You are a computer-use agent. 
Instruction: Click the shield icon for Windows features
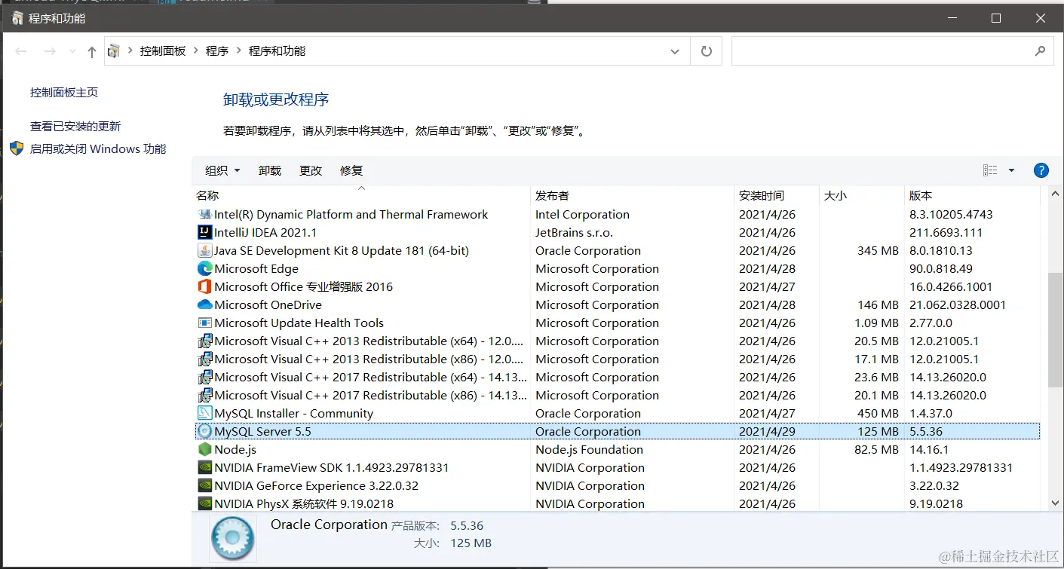click(17, 148)
